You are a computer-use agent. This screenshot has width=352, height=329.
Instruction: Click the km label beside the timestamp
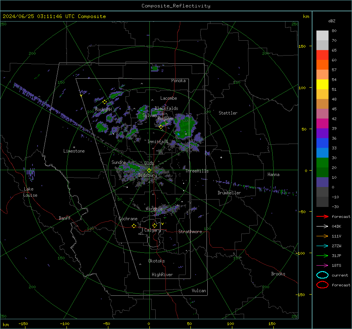point(306,16)
